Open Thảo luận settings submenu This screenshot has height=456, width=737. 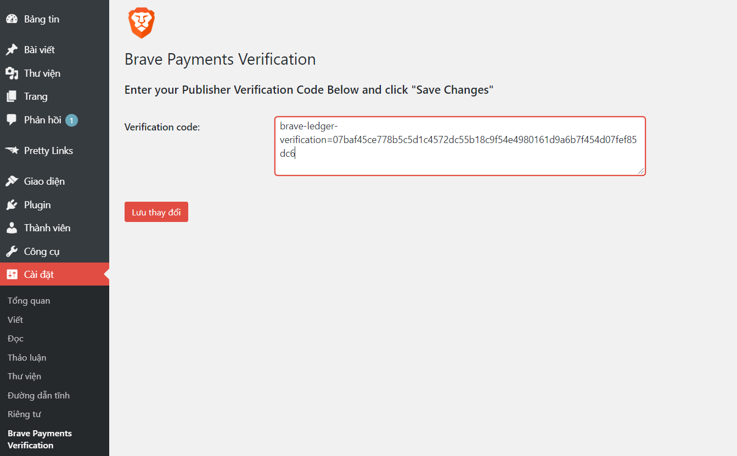[x=27, y=357]
